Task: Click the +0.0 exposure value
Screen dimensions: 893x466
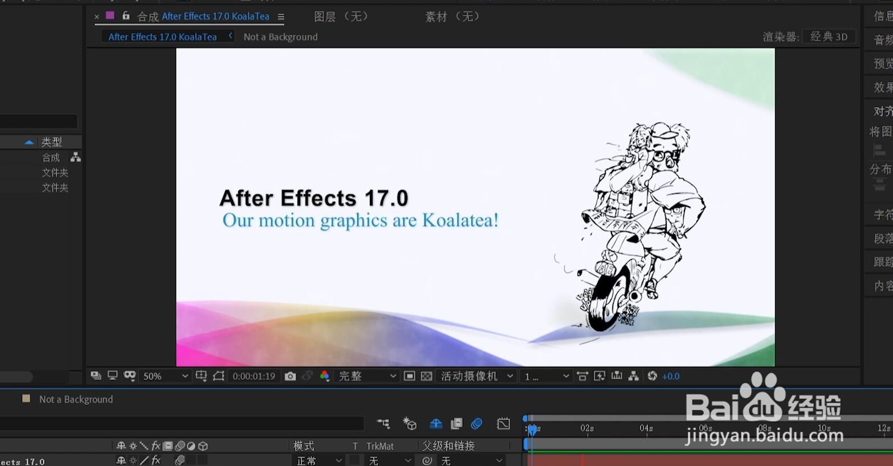Action: (x=671, y=376)
